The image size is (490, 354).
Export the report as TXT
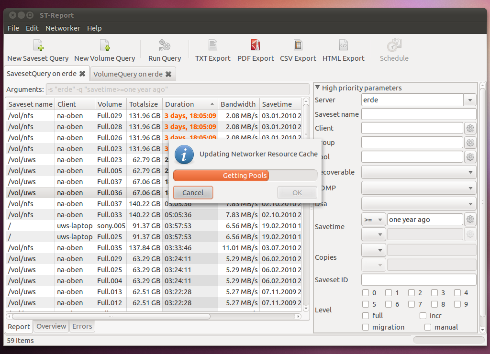click(213, 50)
